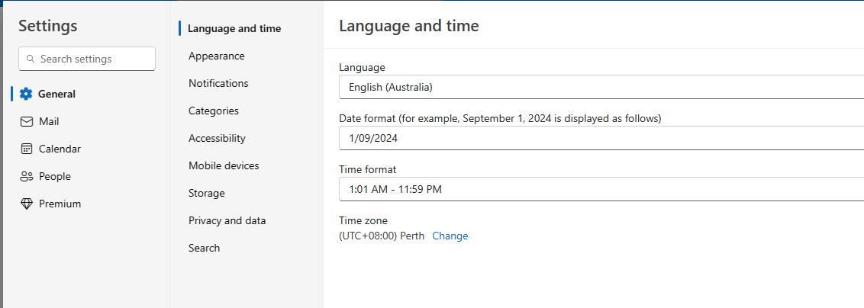Open Accessibility settings
The height and width of the screenshot is (308, 864).
[217, 138]
